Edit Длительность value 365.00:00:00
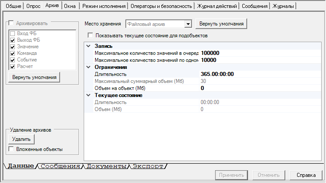 click(260, 74)
